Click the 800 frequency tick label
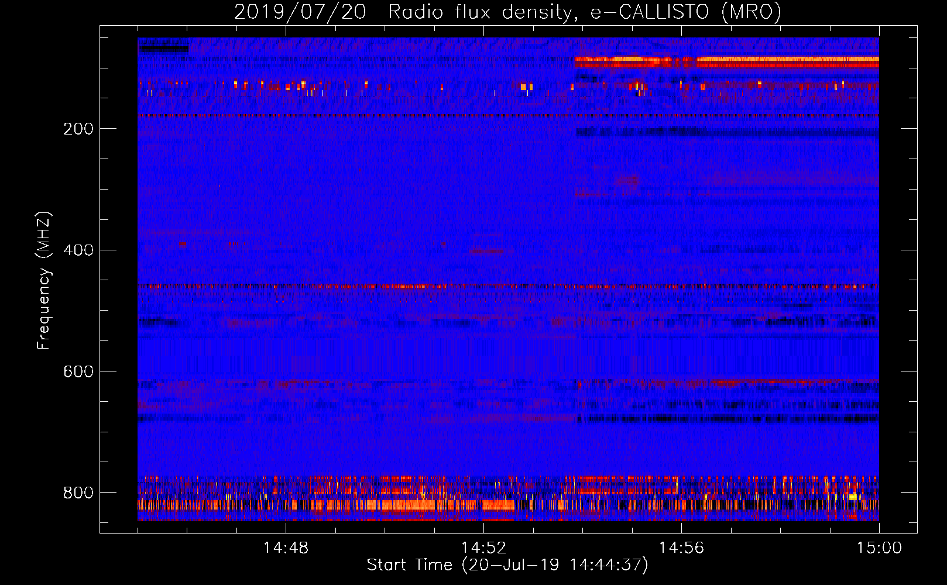947x585 pixels. tap(78, 493)
